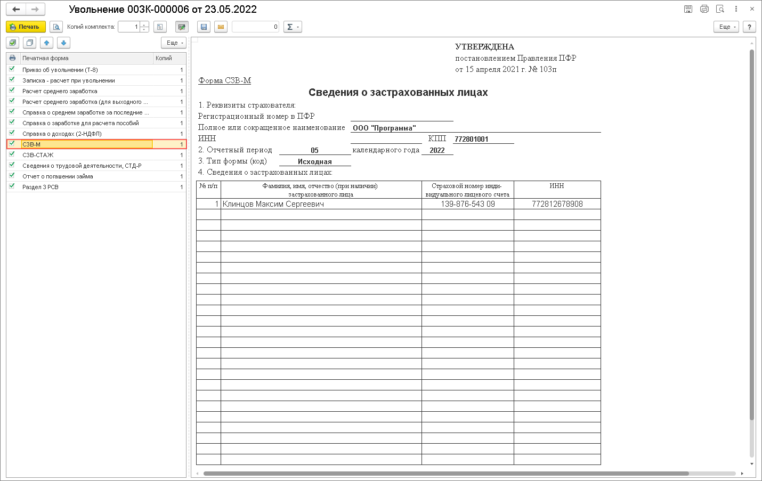Save the printed form with floppy icon

204,27
